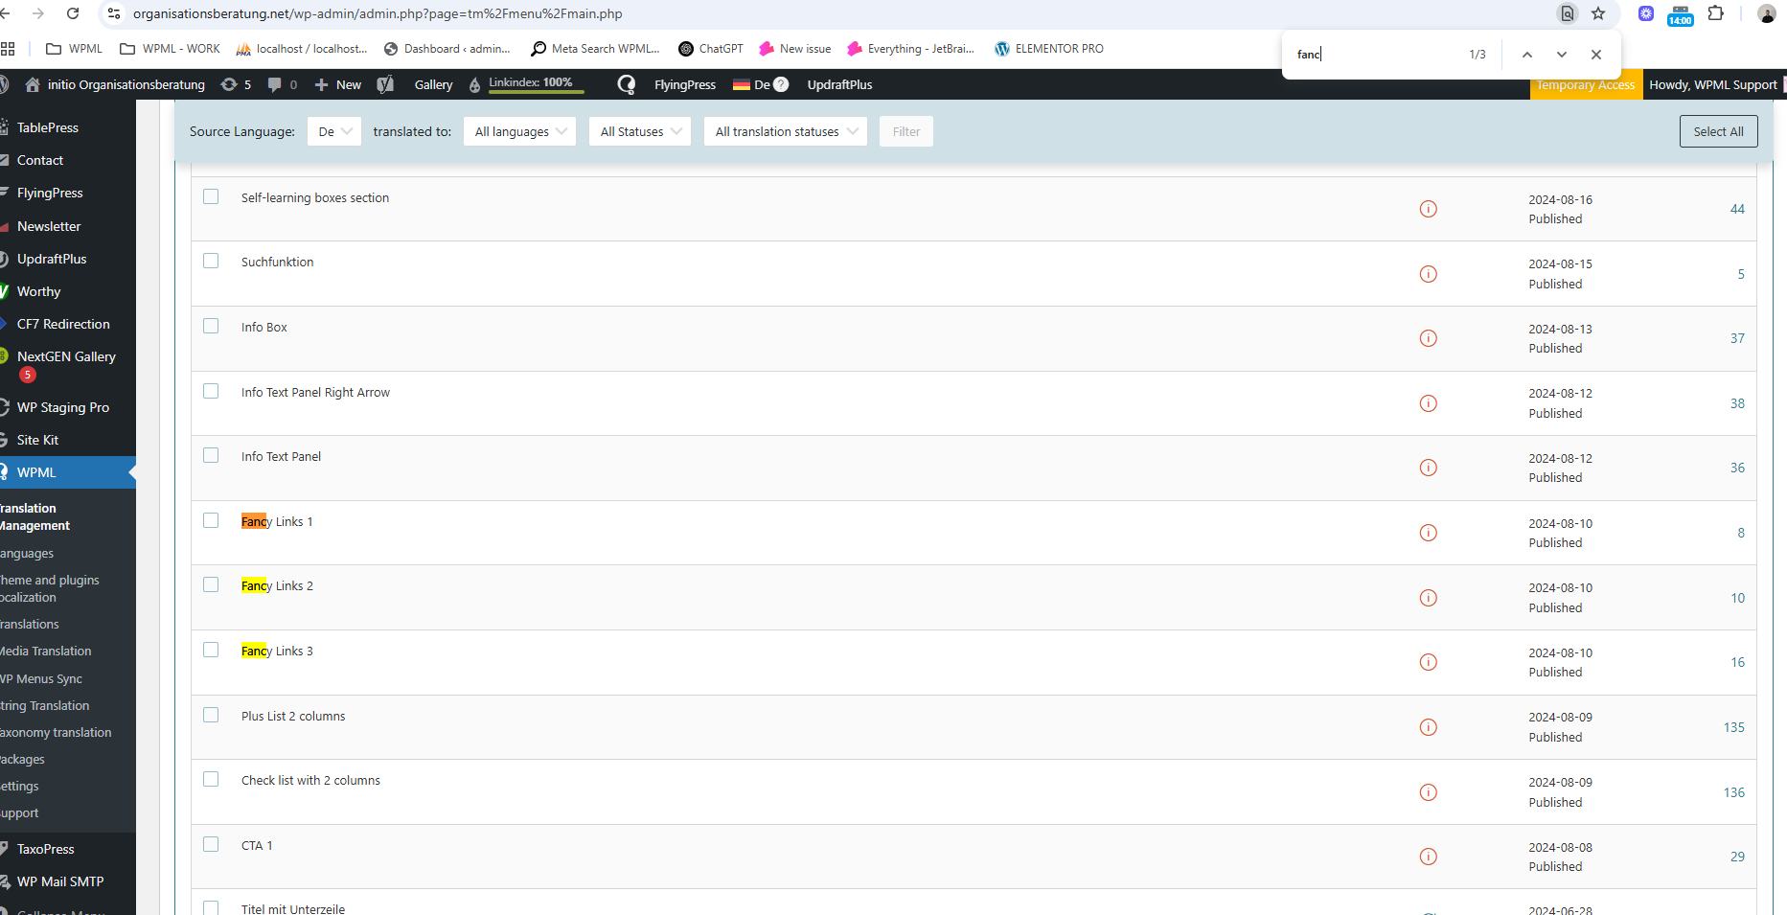Open the All Statuses dropdown
The image size is (1787, 915).
(x=639, y=131)
